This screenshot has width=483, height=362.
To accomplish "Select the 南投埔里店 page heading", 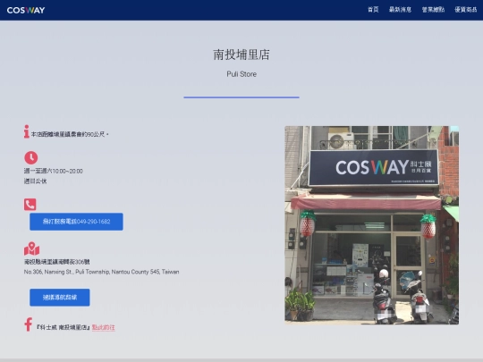I will point(241,55).
